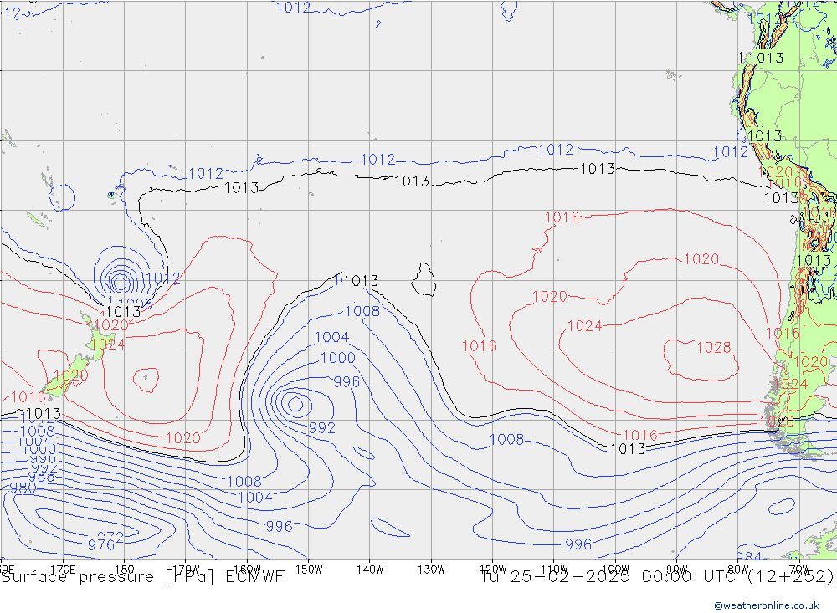Screen dimensions: 837x613
Task: Click the 70W longitude label
Action: 799,570
